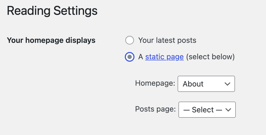Screen dimensions: 266x135
Task: Click the "Posts page:" field label
Action: [x=156, y=109]
